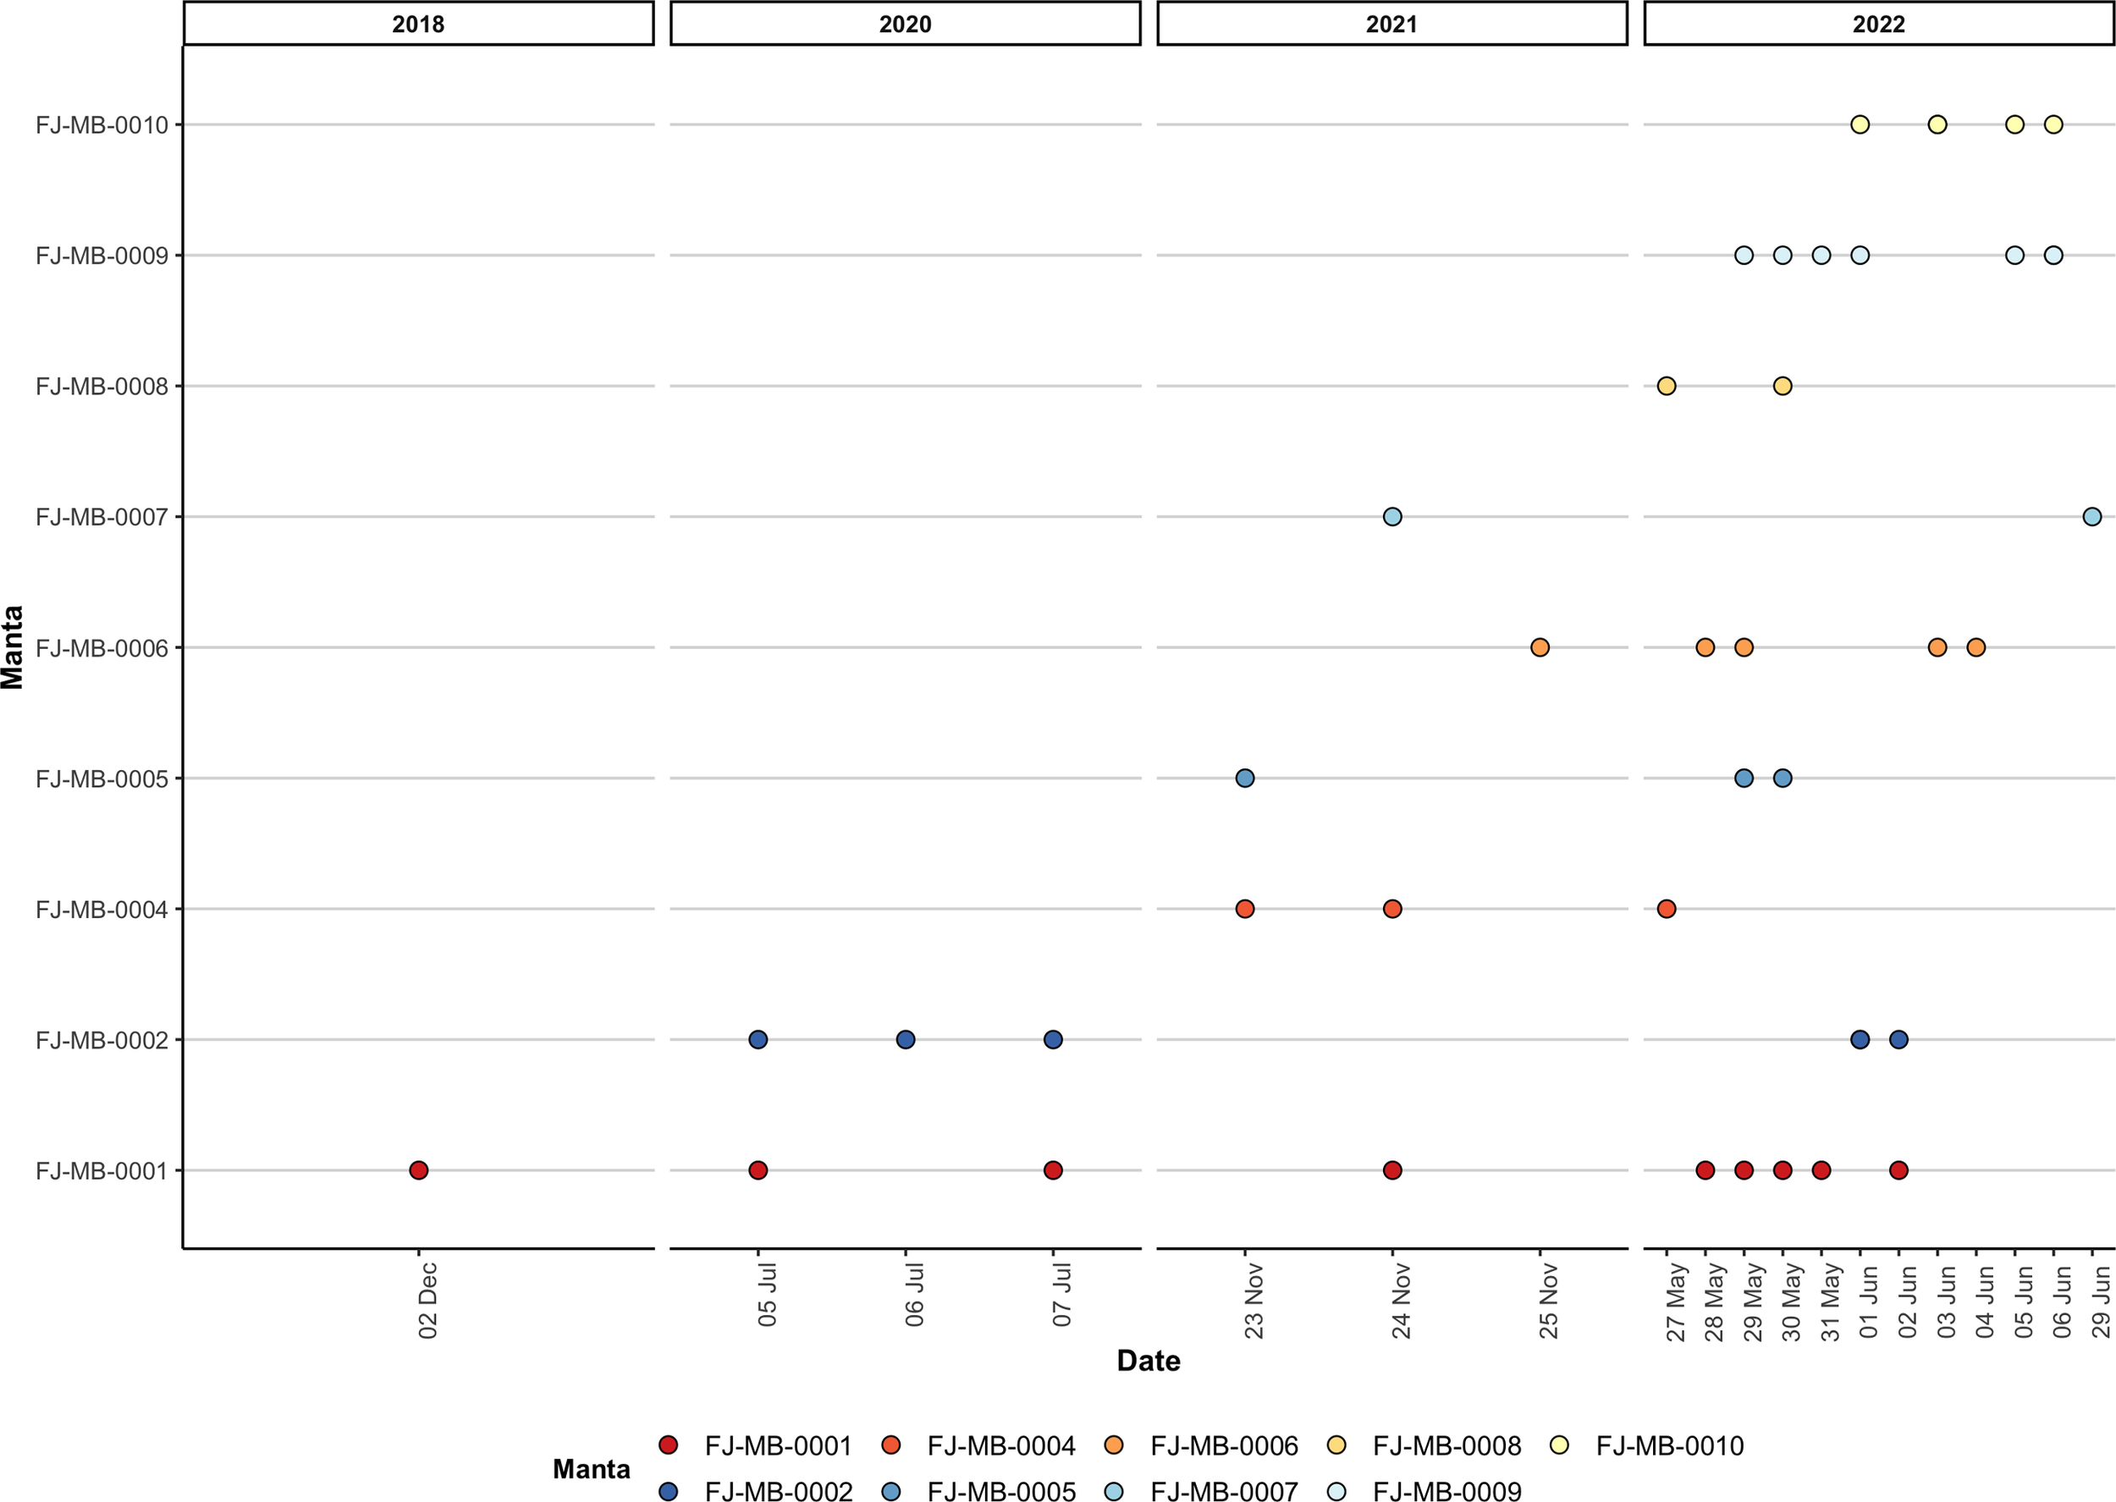The height and width of the screenshot is (1502, 2116).
Task: Select the FJ-MB-0010 point on 01 Jun
Action: tap(1860, 124)
